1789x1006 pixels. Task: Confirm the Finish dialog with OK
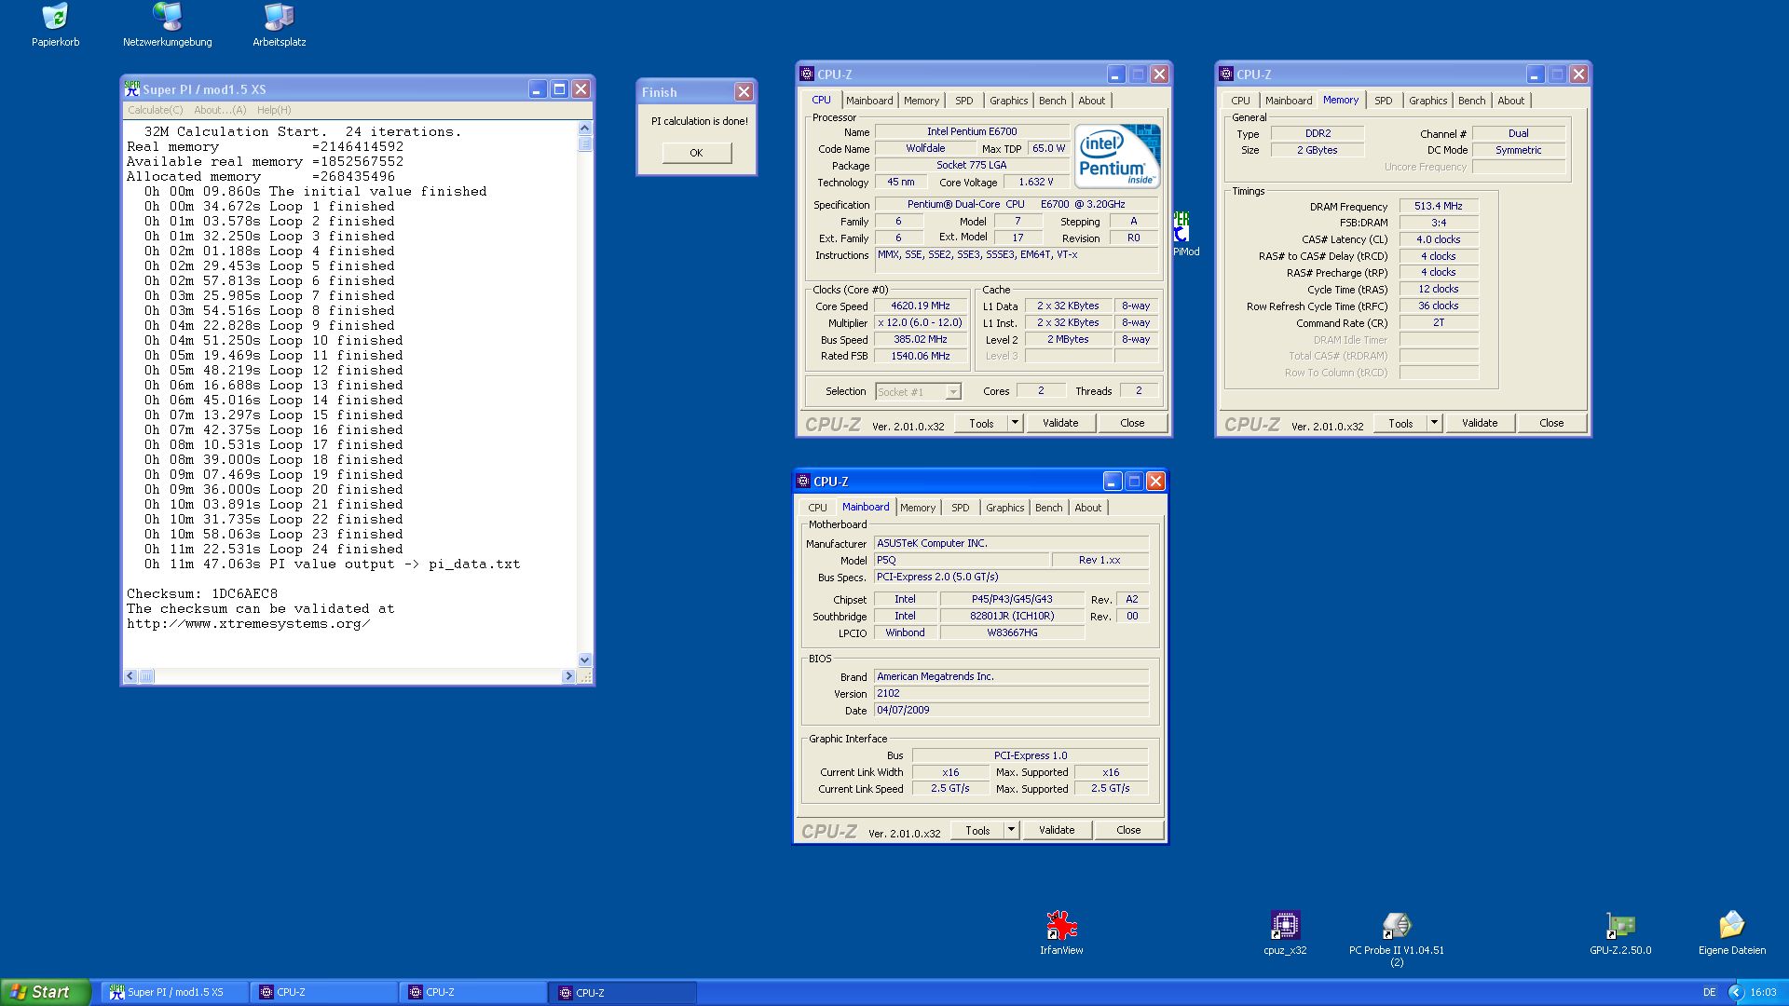click(x=696, y=153)
